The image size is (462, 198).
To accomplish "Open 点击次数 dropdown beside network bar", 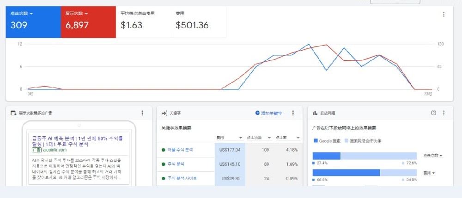I will pos(433,155).
